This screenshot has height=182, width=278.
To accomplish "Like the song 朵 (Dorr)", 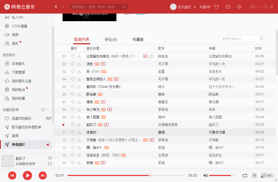I will click(x=73, y=71).
